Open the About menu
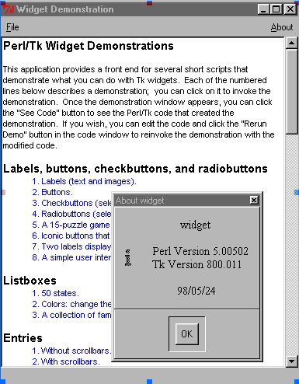 (x=282, y=27)
